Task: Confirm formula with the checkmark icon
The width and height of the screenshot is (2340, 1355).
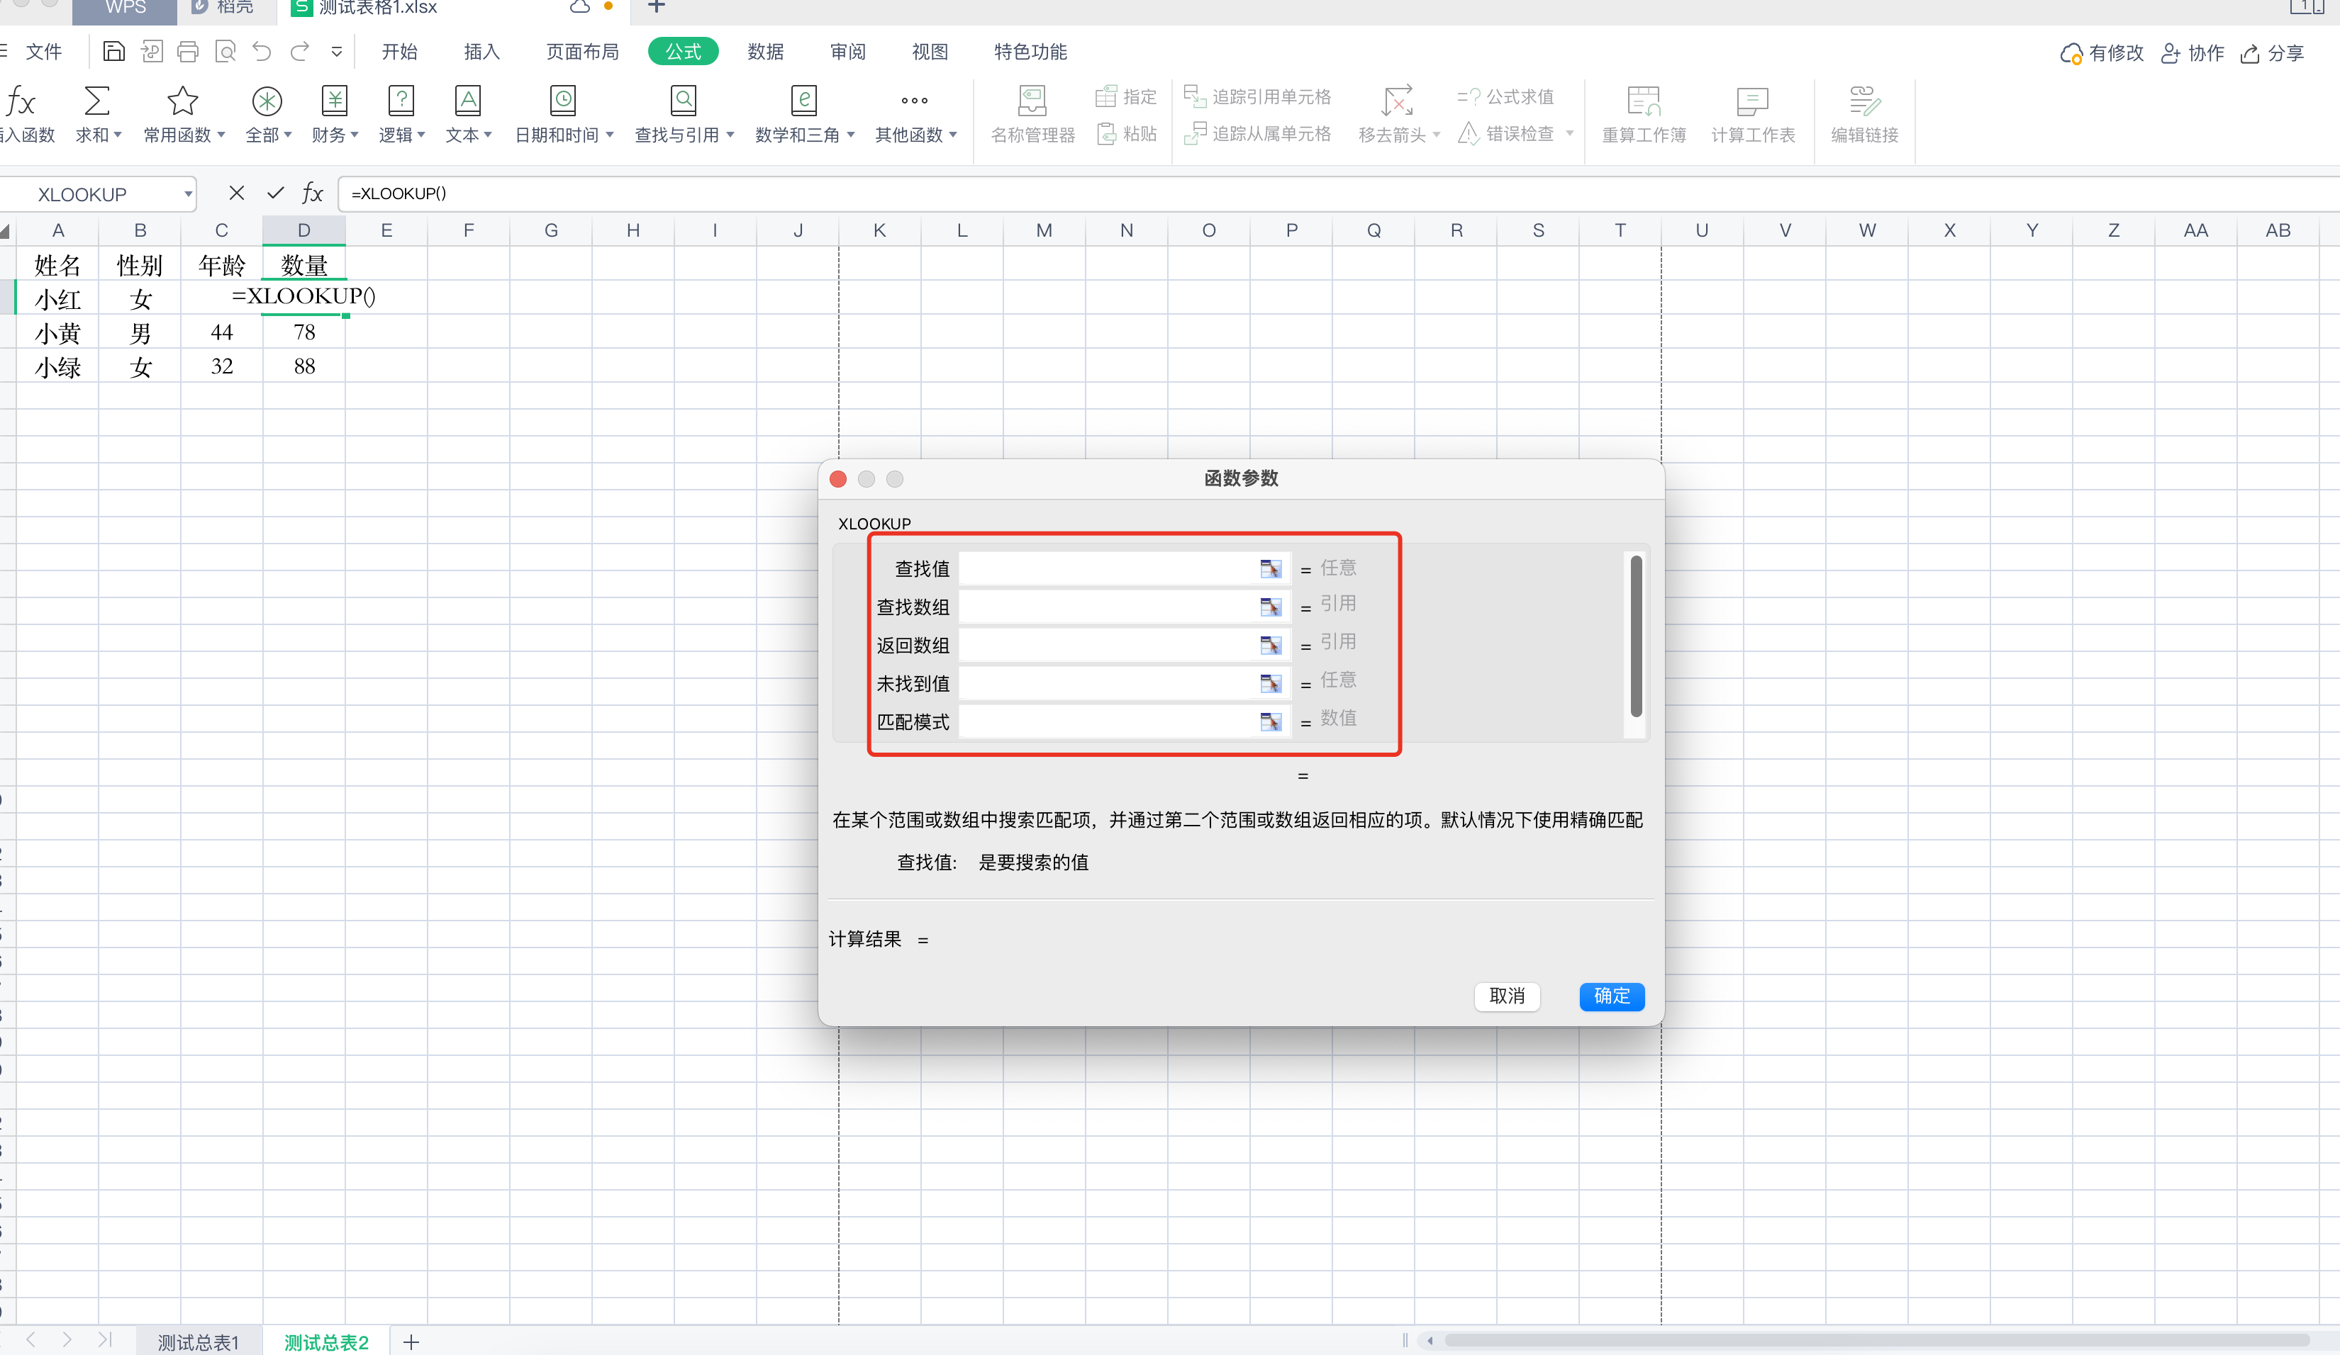Action: [275, 193]
